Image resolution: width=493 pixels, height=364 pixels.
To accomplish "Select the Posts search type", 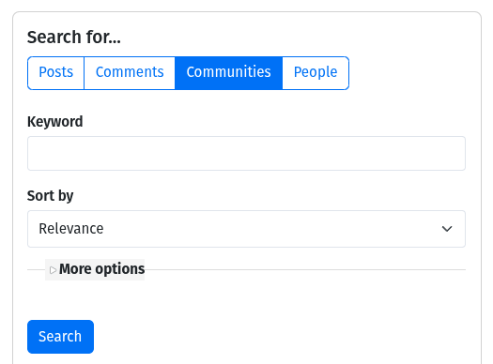I will (56, 73).
